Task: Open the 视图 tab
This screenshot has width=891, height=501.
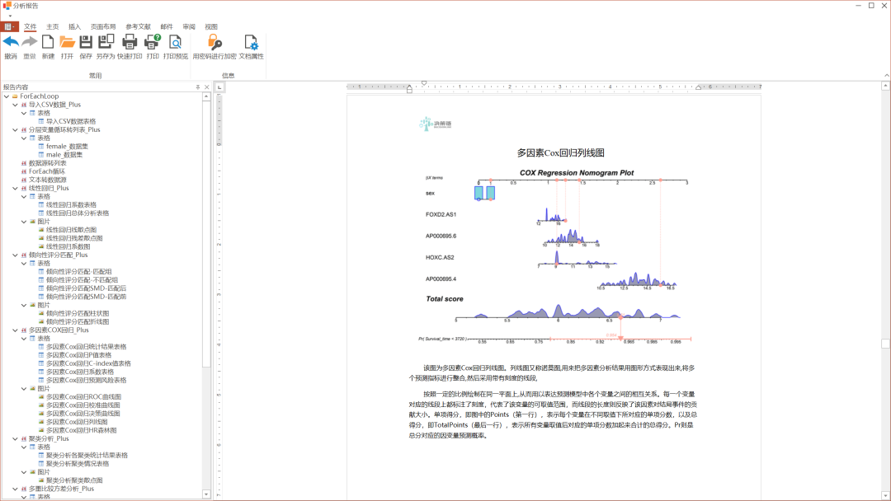Action: click(211, 26)
